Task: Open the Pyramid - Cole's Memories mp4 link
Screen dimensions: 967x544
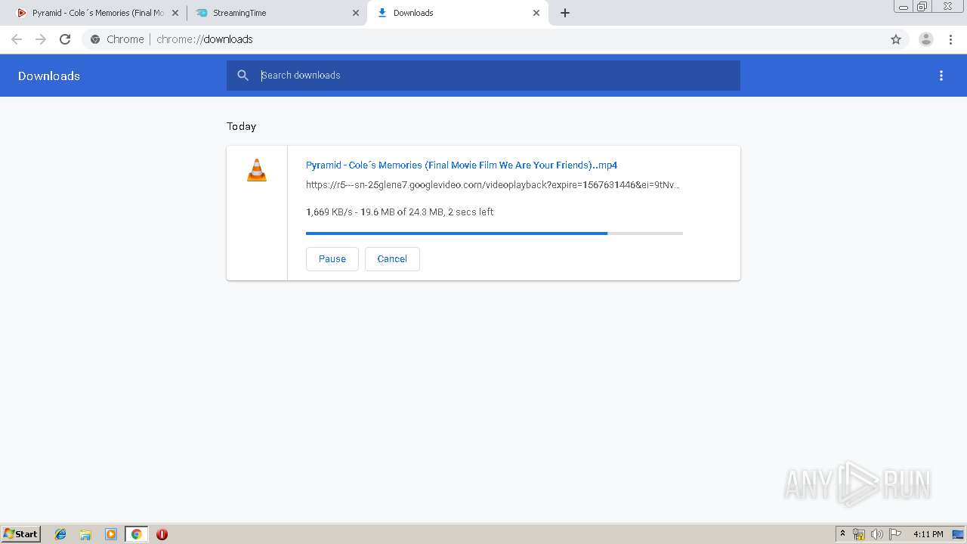Action: tap(462, 165)
